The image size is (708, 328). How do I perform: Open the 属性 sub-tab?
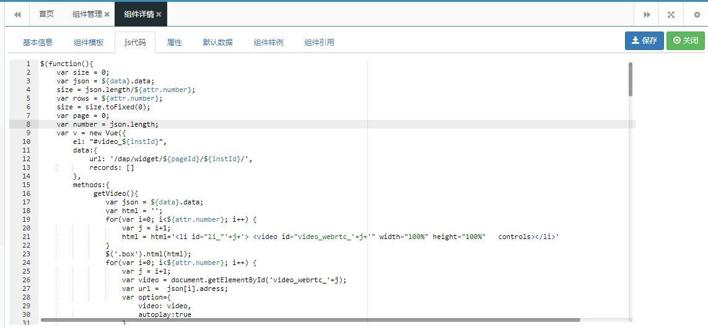coord(174,43)
